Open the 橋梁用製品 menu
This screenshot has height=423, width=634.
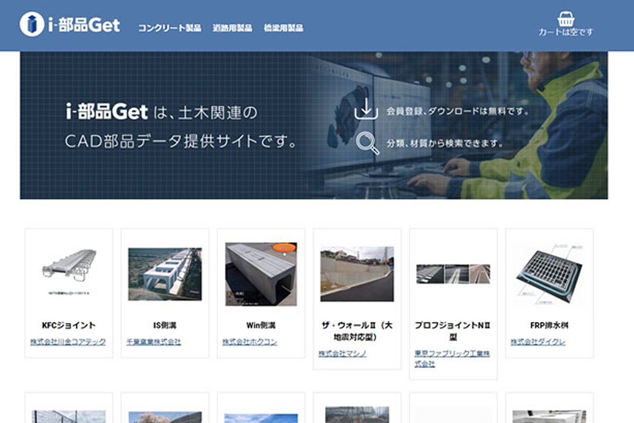[284, 28]
